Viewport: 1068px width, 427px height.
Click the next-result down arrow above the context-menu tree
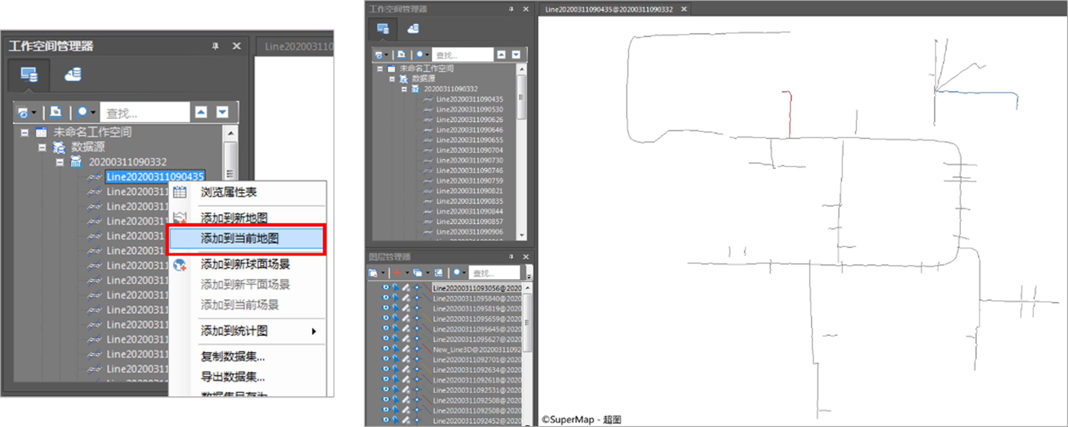point(222,112)
